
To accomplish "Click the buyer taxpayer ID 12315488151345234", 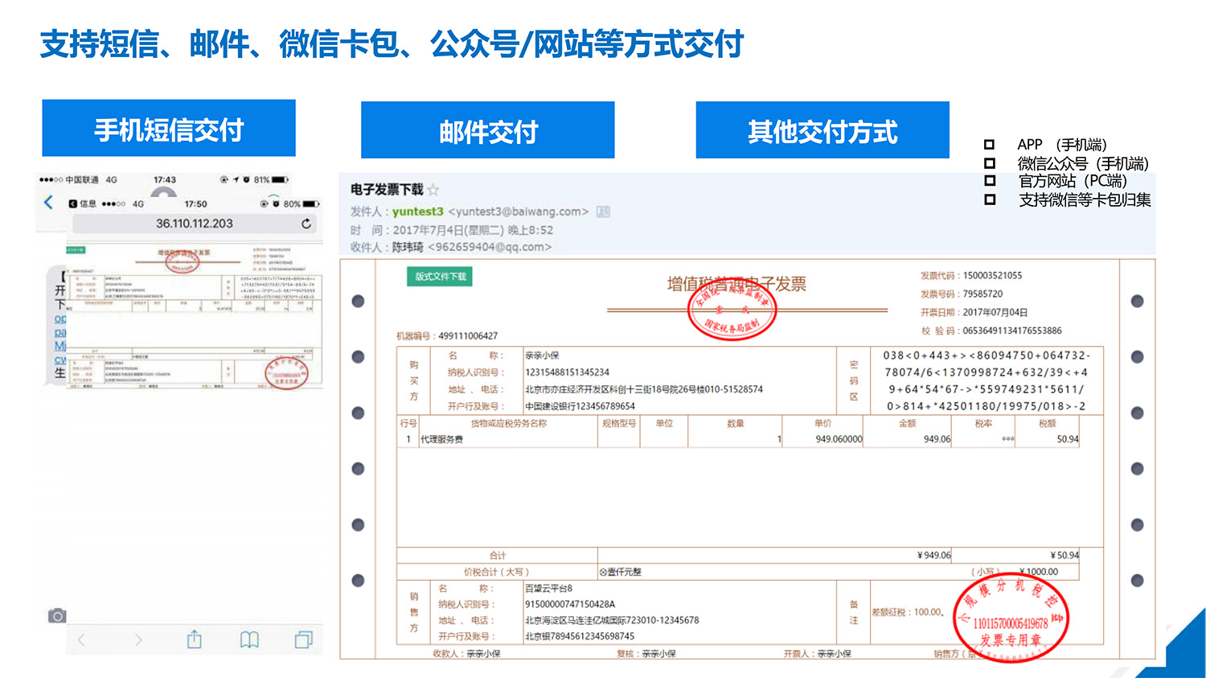I will click(567, 372).
